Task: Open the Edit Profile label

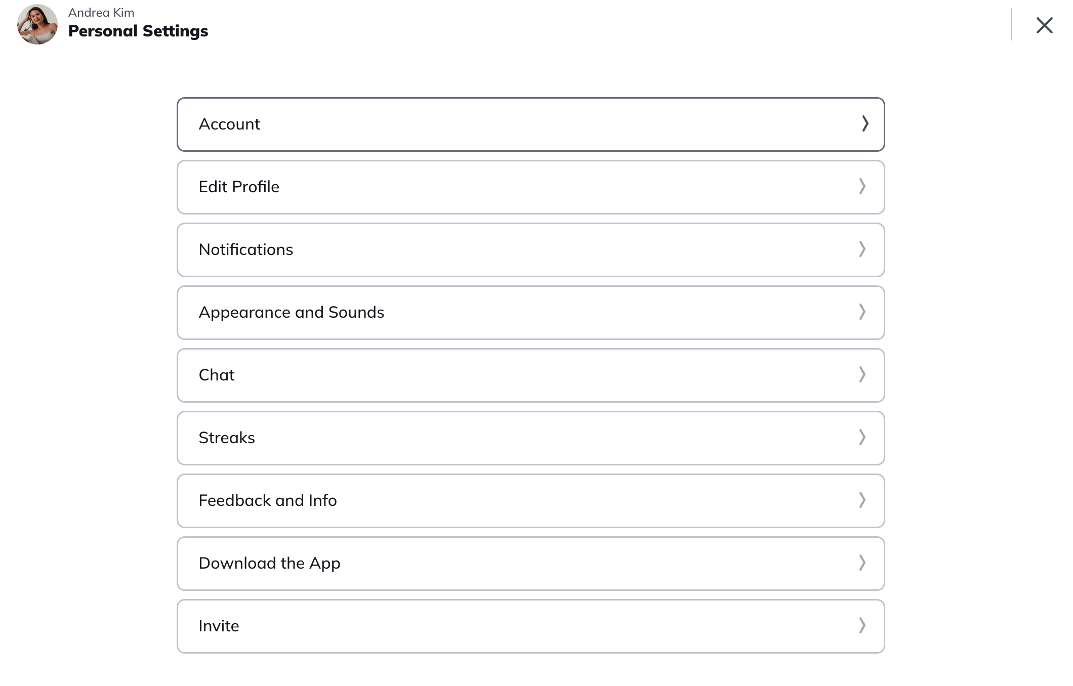Action: 239,187
